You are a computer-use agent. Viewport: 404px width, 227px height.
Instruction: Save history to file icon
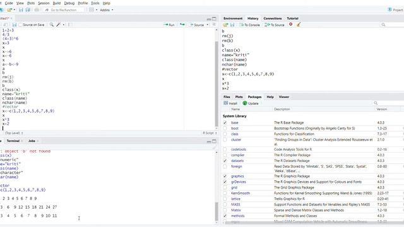coord(232,25)
